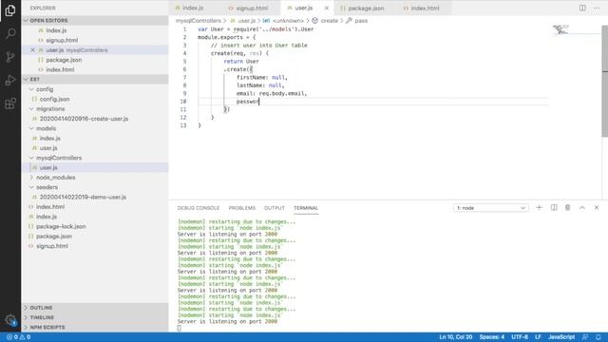Open the Output panel tab
This screenshot has height=342, width=608.
(x=275, y=208)
